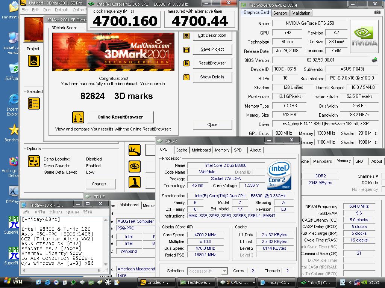Click Internet Explorer quick launch icon in taskbar

point(47,282)
